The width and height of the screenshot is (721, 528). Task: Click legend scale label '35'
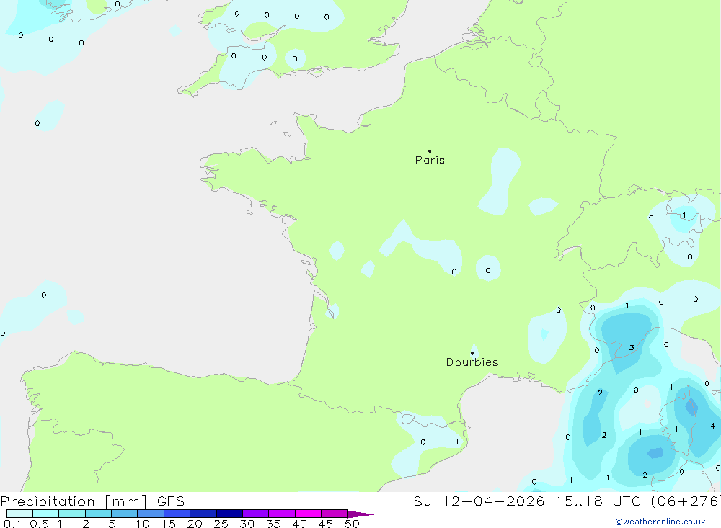coord(273,524)
